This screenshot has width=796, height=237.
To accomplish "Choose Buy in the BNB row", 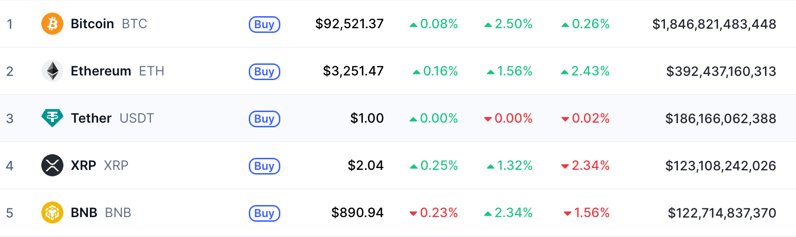I will point(265,213).
